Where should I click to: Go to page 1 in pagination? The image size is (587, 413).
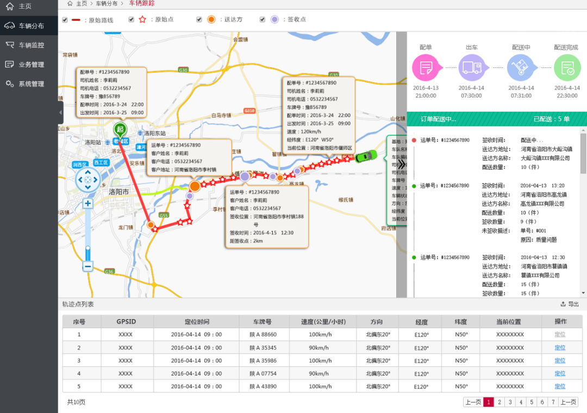[489, 402]
